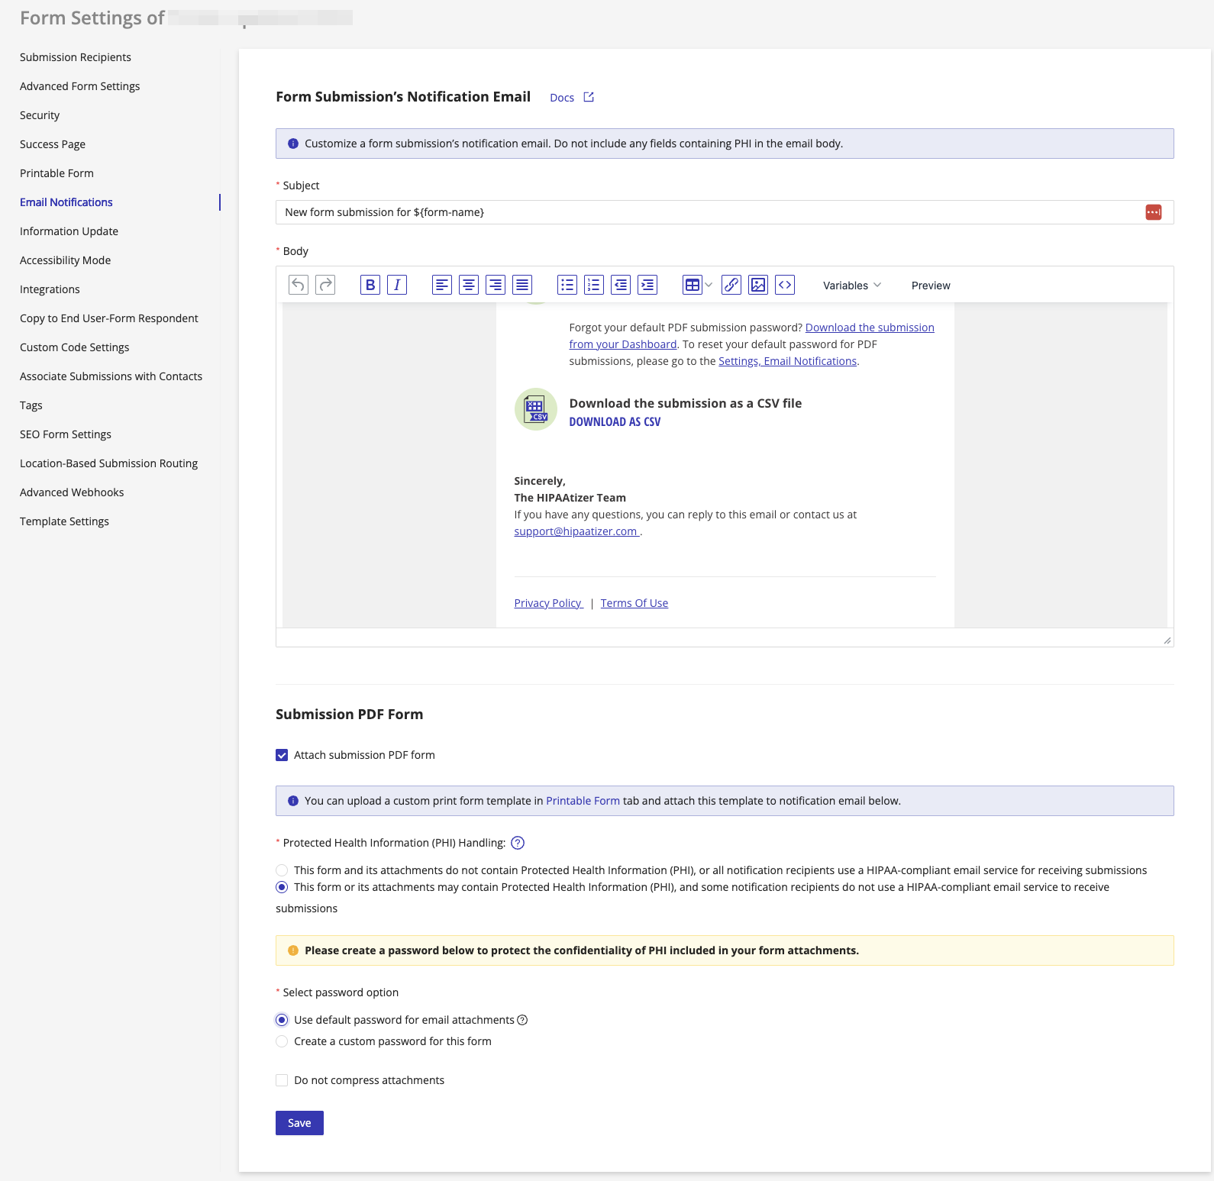Click the insert link icon
The image size is (1214, 1181).
click(731, 285)
